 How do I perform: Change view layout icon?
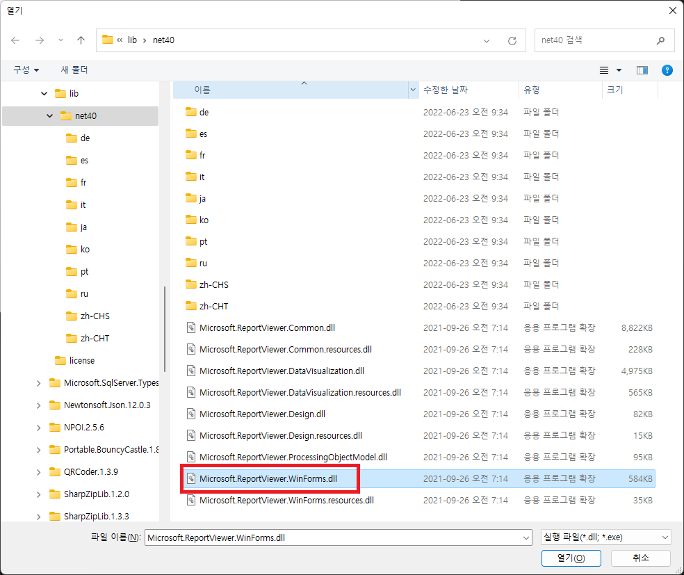pyautogui.click(x=604, y=70)
